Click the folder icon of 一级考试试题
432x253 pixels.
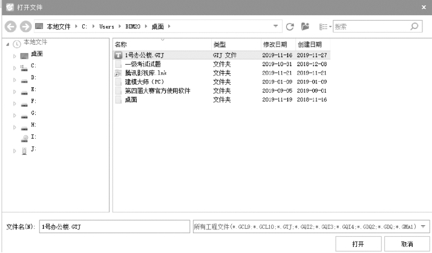118,64
